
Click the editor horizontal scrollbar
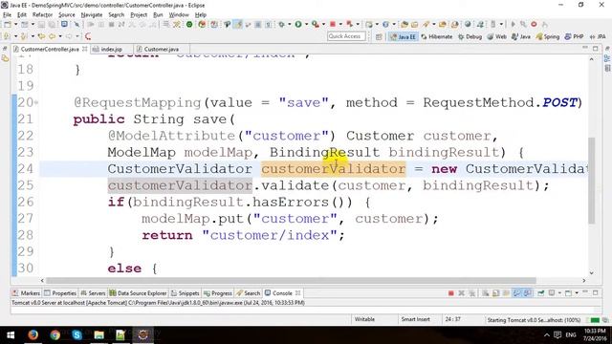tap(291, 280)
